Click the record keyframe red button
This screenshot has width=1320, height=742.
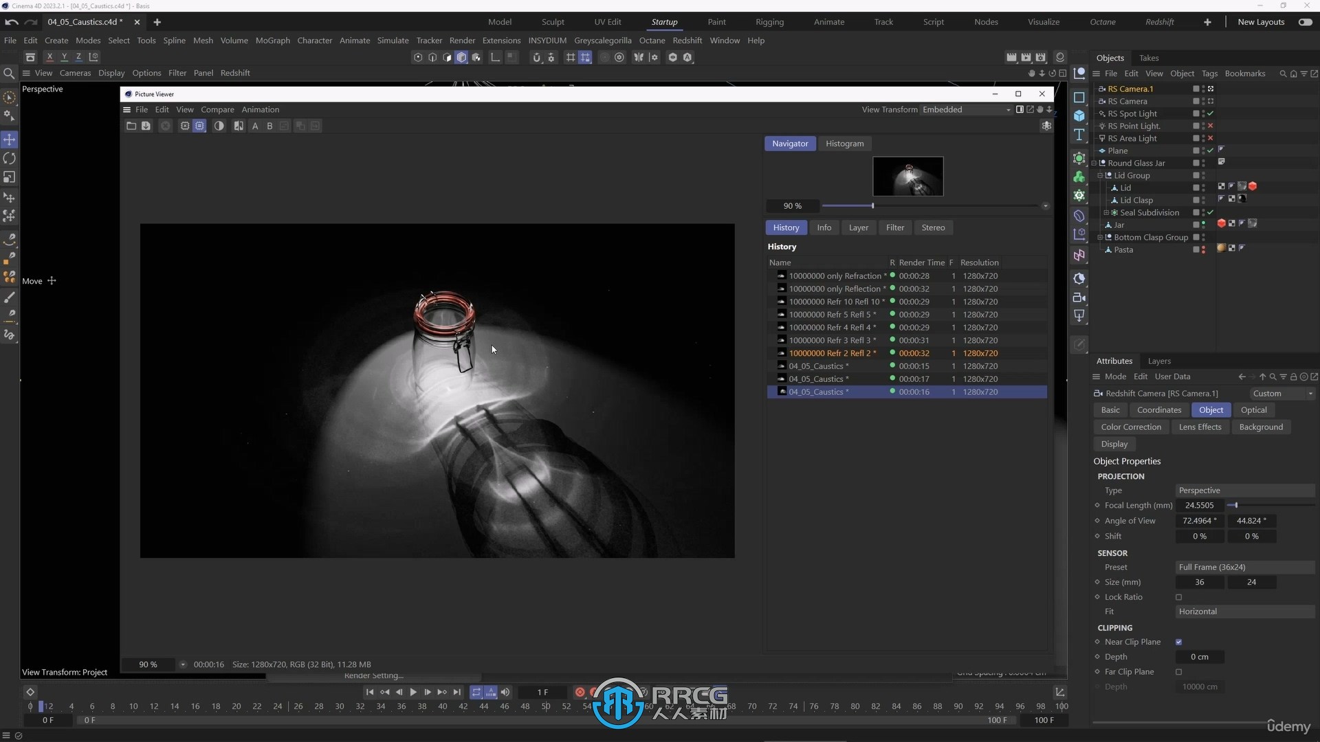click(x=580, y=692)
